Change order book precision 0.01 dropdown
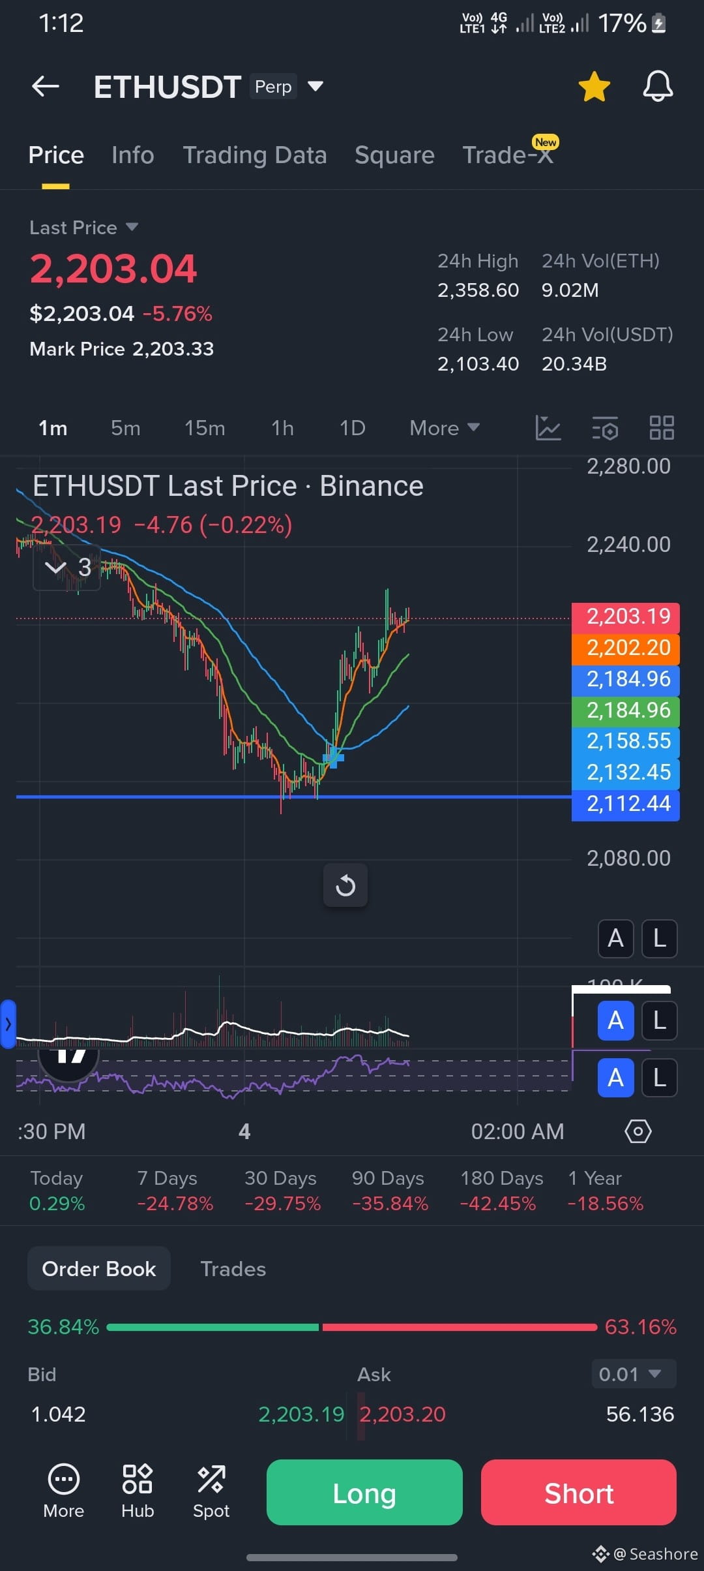 [x=634, y=1375]
